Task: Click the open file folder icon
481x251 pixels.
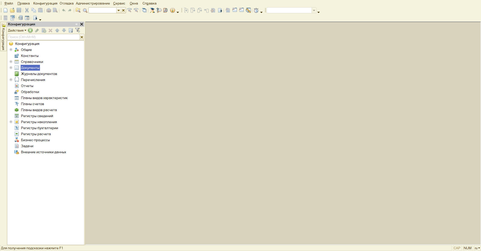Action: 12,10
